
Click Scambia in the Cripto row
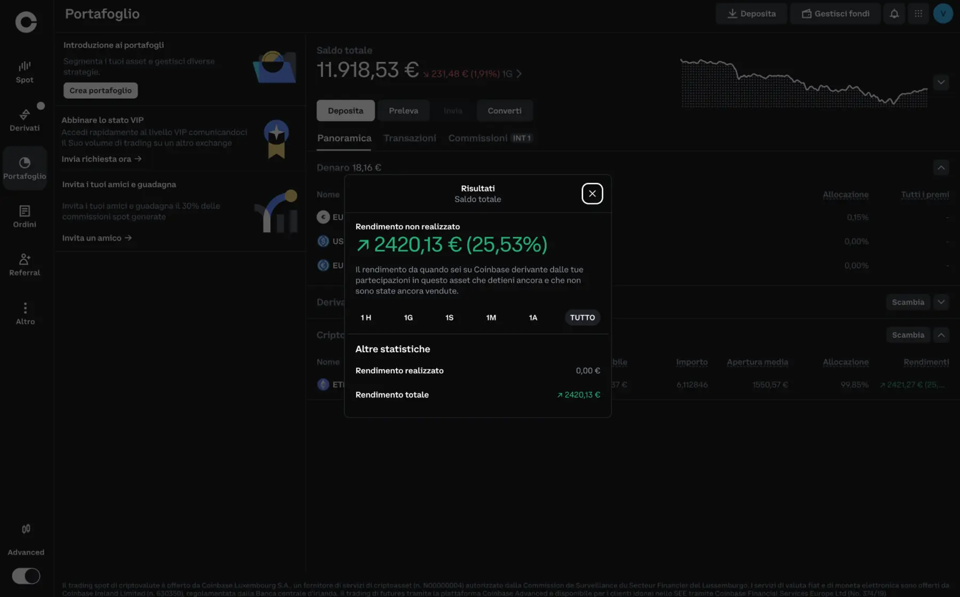tap(908, 335)
